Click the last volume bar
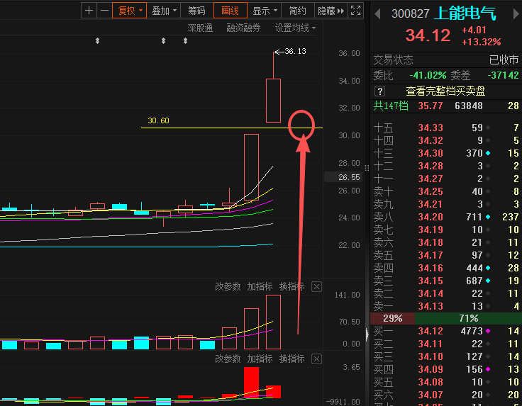The height and width of the screenshot is (406, 522). tap(273, 322)
